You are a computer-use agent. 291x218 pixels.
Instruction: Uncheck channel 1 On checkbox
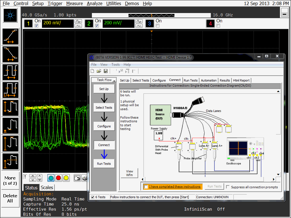[36, 26]
